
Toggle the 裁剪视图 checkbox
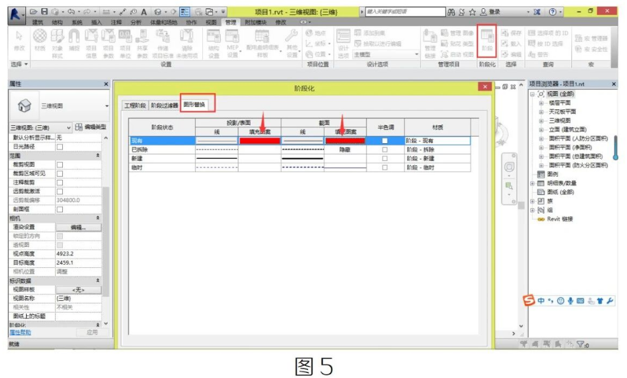[x=60, y=165]
